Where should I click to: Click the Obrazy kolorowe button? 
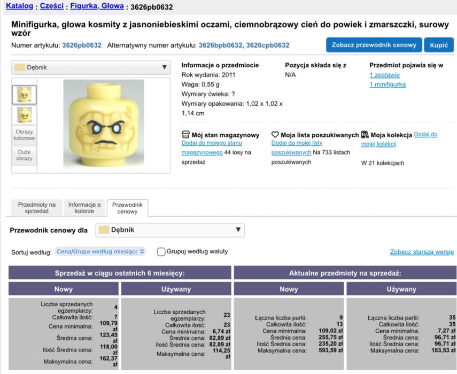point(24,135)
